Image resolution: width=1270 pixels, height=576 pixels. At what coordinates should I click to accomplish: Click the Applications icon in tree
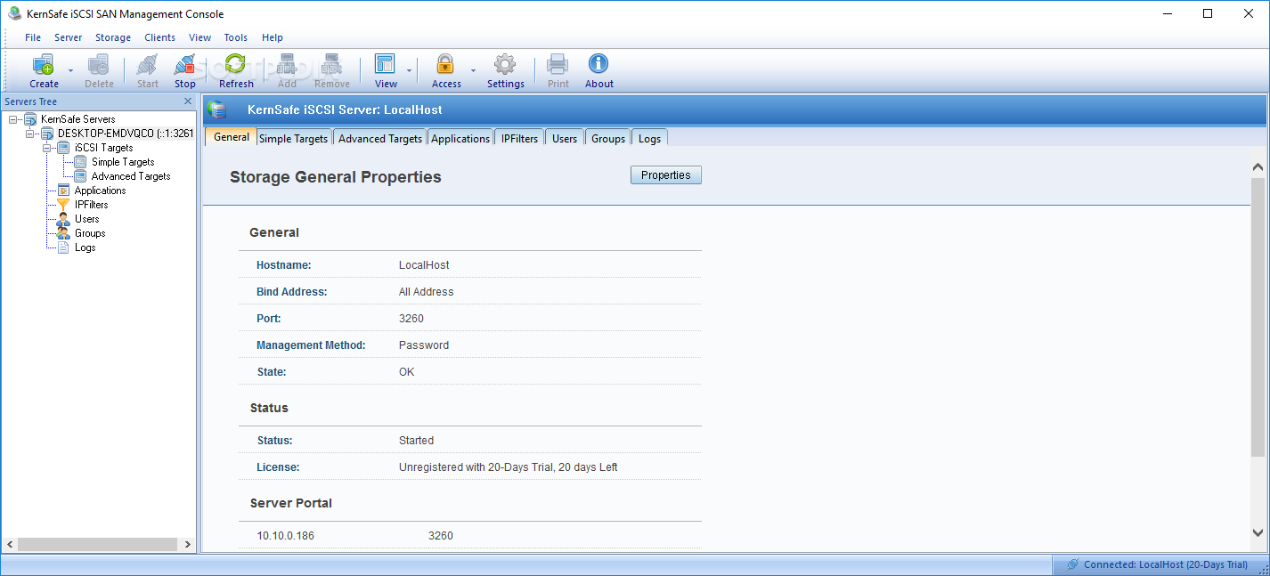point(63,191)
